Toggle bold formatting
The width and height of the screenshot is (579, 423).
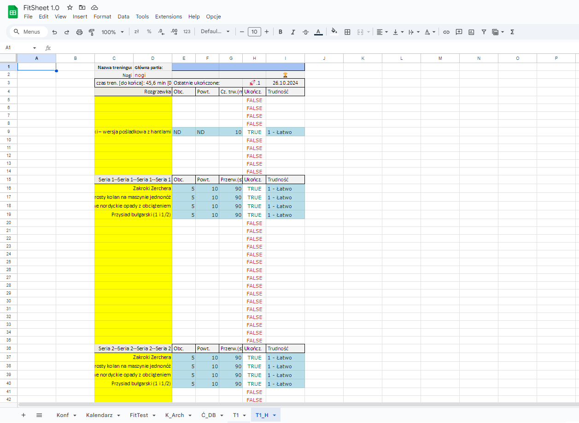280,32
